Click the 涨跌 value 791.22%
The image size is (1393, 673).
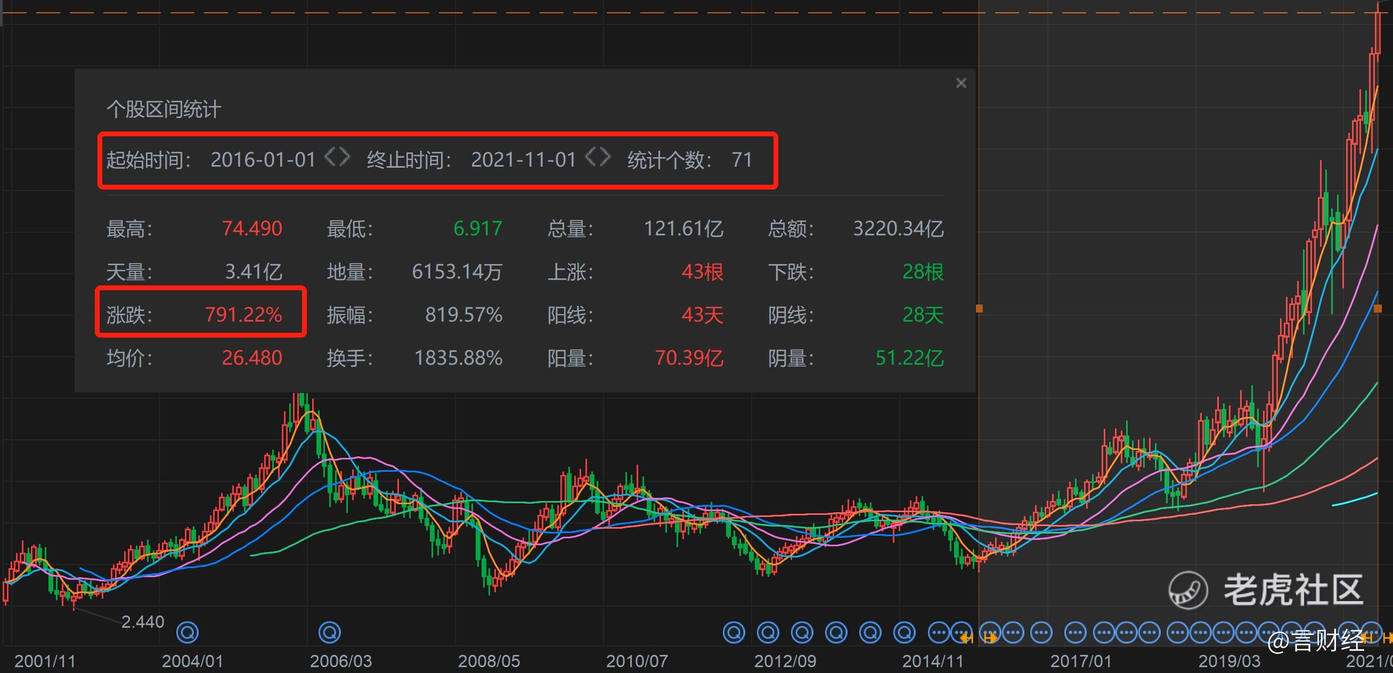243,315
